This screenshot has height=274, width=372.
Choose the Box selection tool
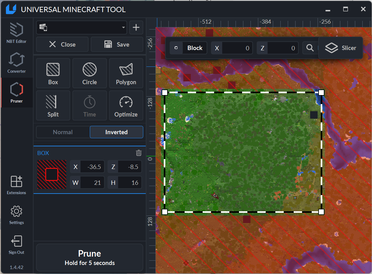coord(53,73)
